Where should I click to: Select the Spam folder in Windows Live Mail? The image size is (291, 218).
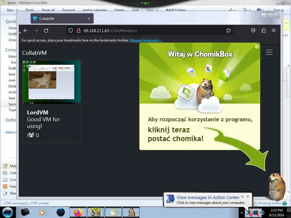(x=12, y=104)
